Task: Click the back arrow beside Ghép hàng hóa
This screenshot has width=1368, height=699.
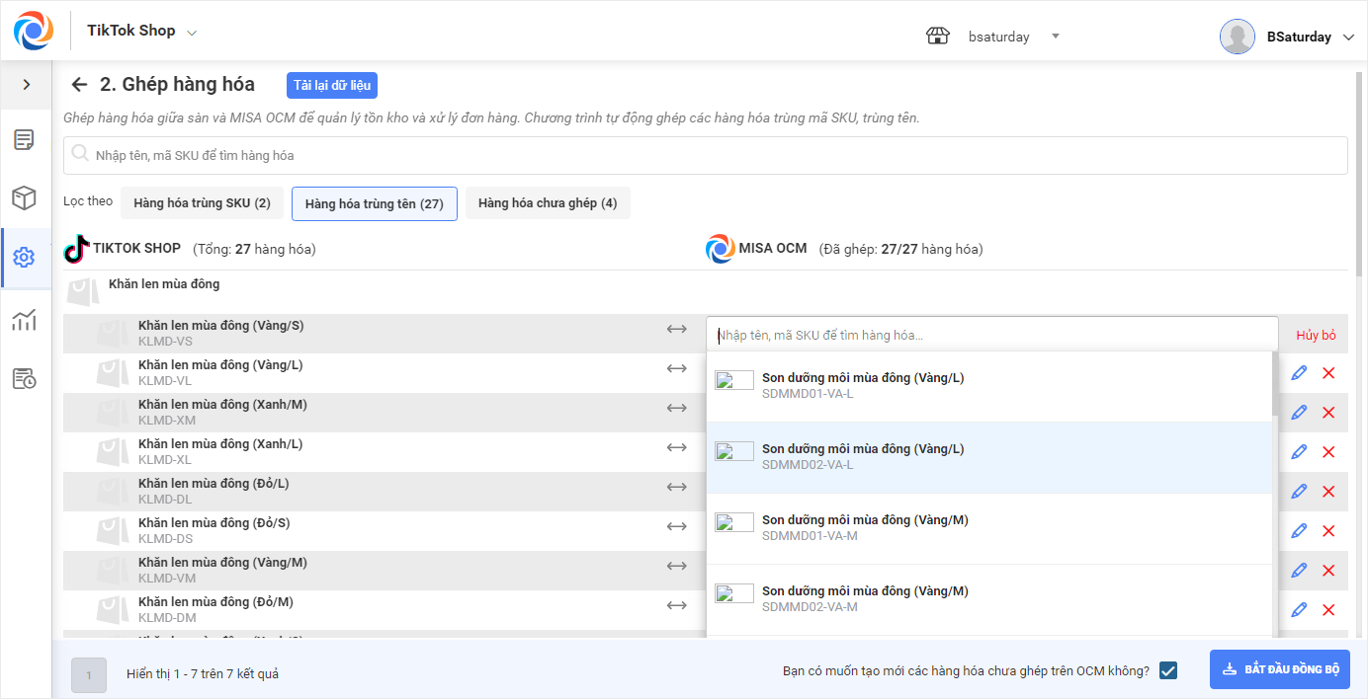Action: 79,85
